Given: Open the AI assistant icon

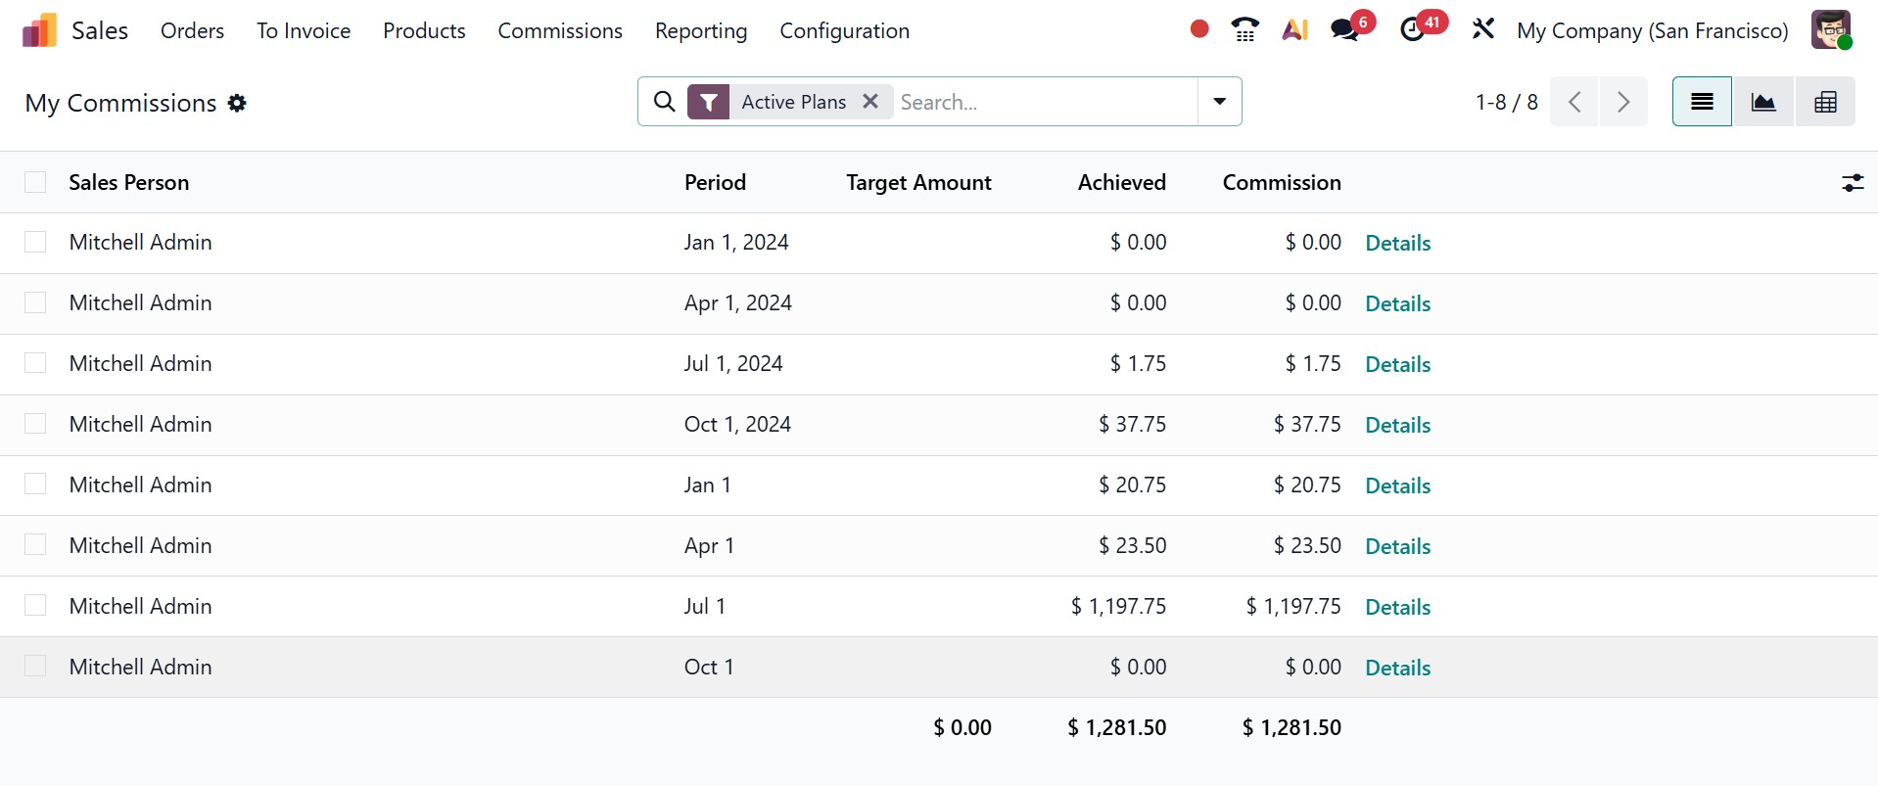Looking at the screenshot, I should [x=1294, y=30].
